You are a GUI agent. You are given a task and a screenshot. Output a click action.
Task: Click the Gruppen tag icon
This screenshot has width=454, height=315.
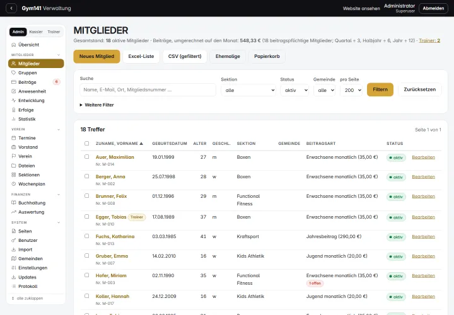[13, 73]
